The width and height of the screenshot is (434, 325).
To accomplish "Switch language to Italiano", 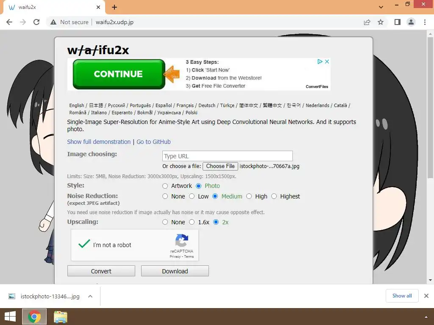I will point(99,113).
